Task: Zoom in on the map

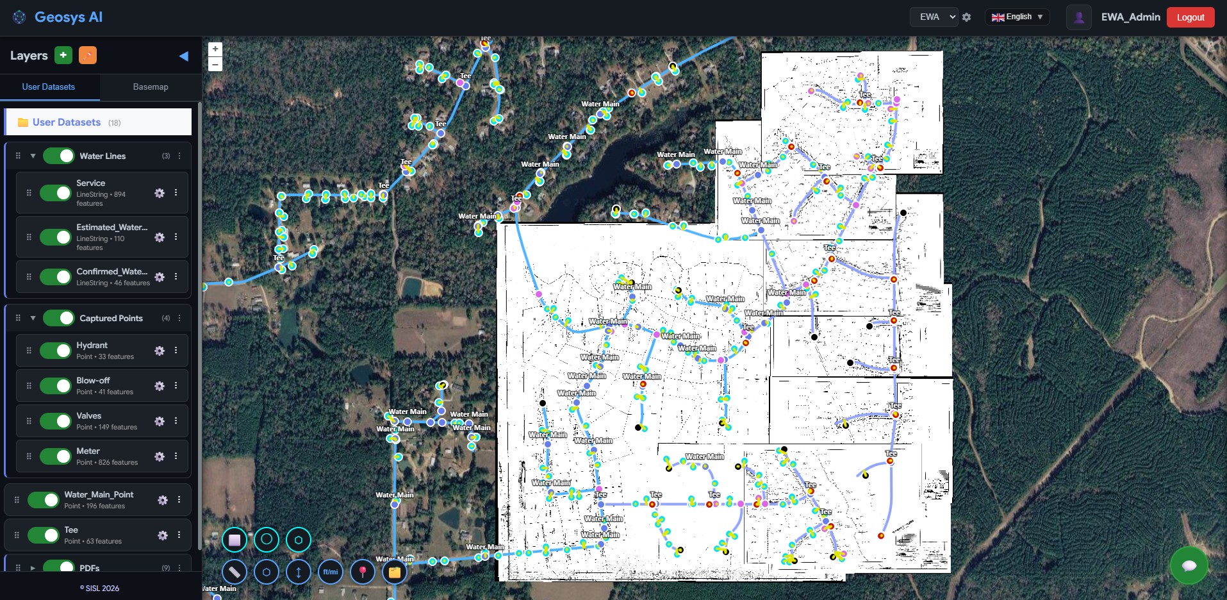Action: click(215, 49)
